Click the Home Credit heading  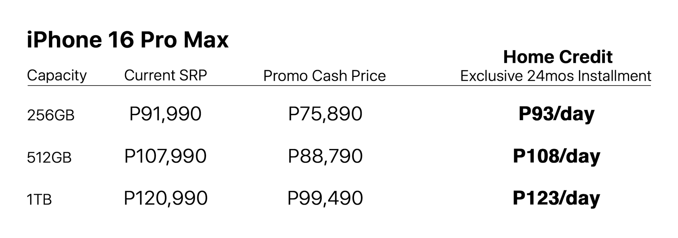pyautogui.click(x=557, y=57)
